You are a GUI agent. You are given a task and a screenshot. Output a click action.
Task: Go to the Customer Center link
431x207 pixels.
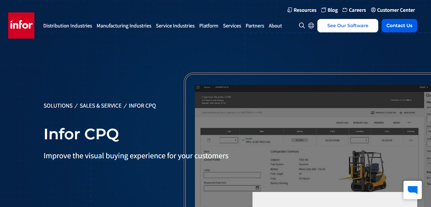point(396,10)
